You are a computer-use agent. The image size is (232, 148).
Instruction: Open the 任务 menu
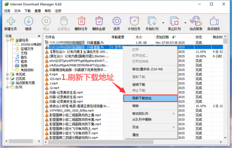[x=7, y=11]
